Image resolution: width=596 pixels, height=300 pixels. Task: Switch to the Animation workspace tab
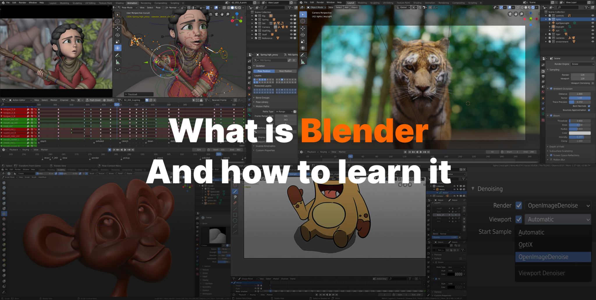click(x=132, y=3)
